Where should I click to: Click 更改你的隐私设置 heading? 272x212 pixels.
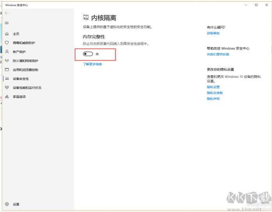220,69
